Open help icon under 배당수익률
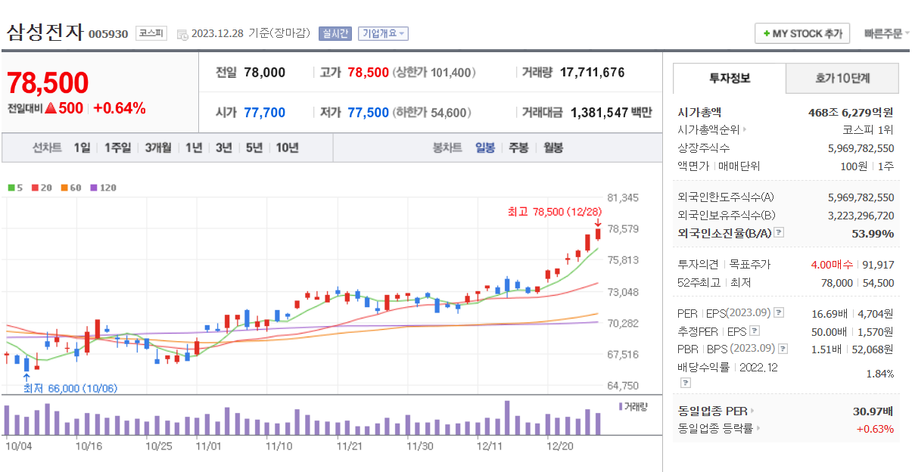This screenshot has height=472, width=912. (684, 383)
